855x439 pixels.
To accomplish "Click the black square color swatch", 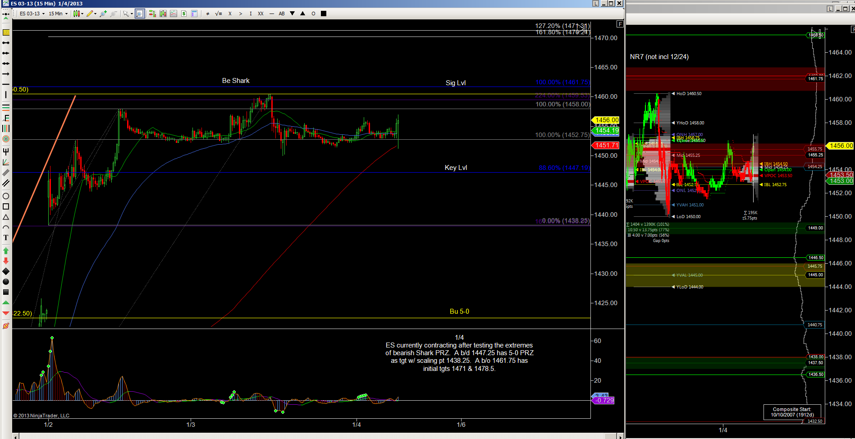I will point(323,14).
